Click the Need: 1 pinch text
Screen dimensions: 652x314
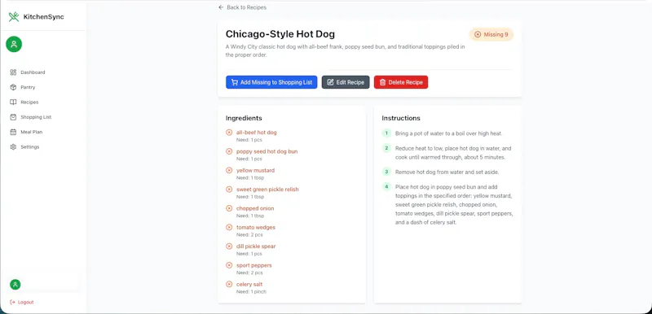pyautogui.click(x=251, y=291)
